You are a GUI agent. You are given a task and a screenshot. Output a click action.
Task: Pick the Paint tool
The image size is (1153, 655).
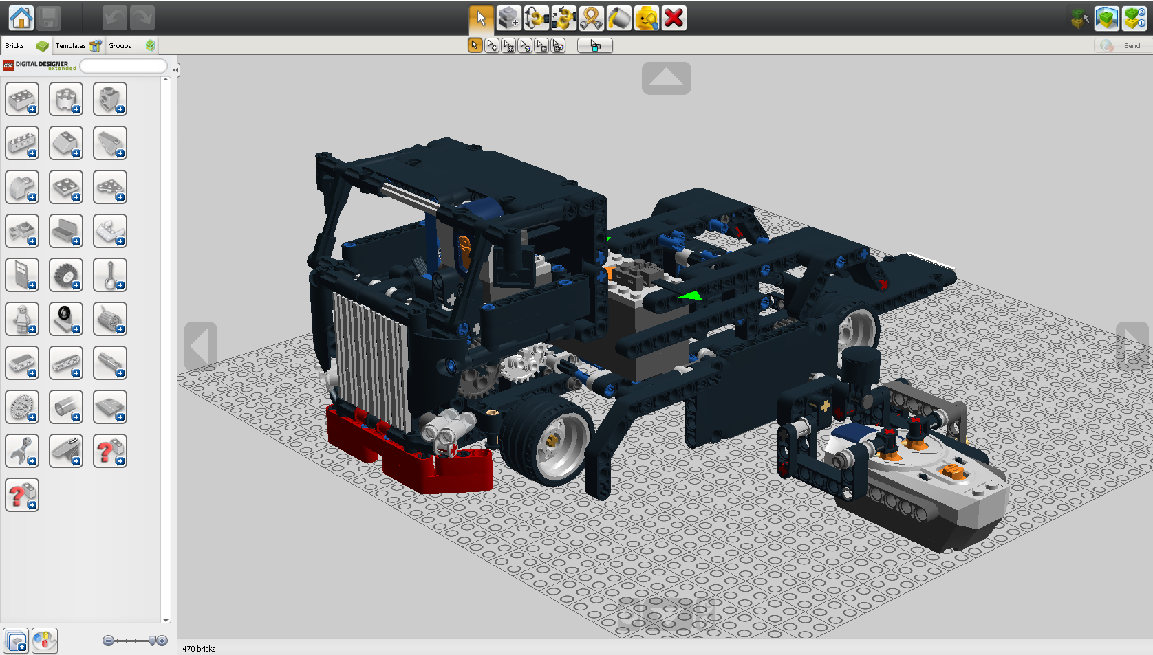pos(618,19)
